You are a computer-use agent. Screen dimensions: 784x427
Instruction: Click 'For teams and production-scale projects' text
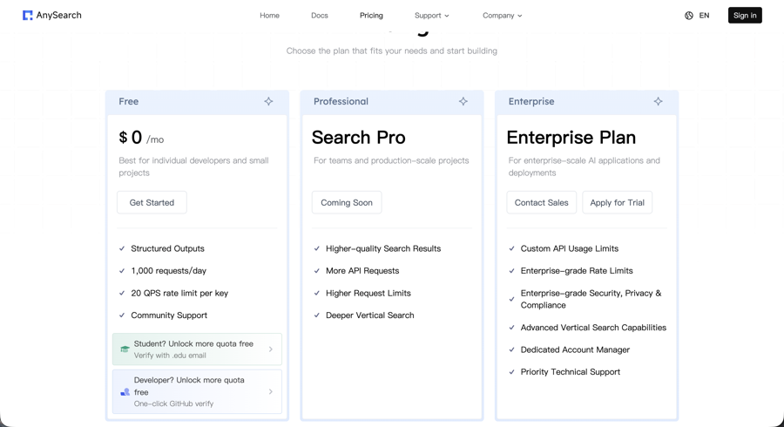(x=391, y=160)
